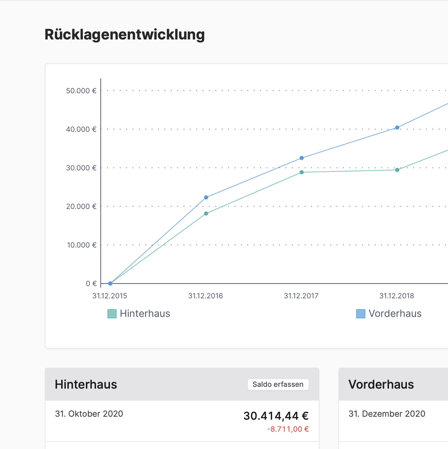Toggle the Vorderhaus series via legend label
This screenshot has width=448, height=449.
(x=395, y=314)
